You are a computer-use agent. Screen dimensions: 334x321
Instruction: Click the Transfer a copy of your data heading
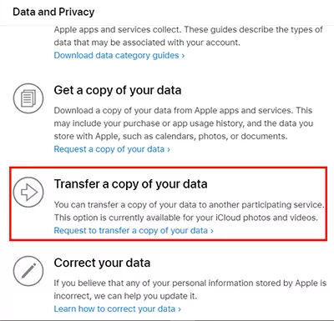130,184
